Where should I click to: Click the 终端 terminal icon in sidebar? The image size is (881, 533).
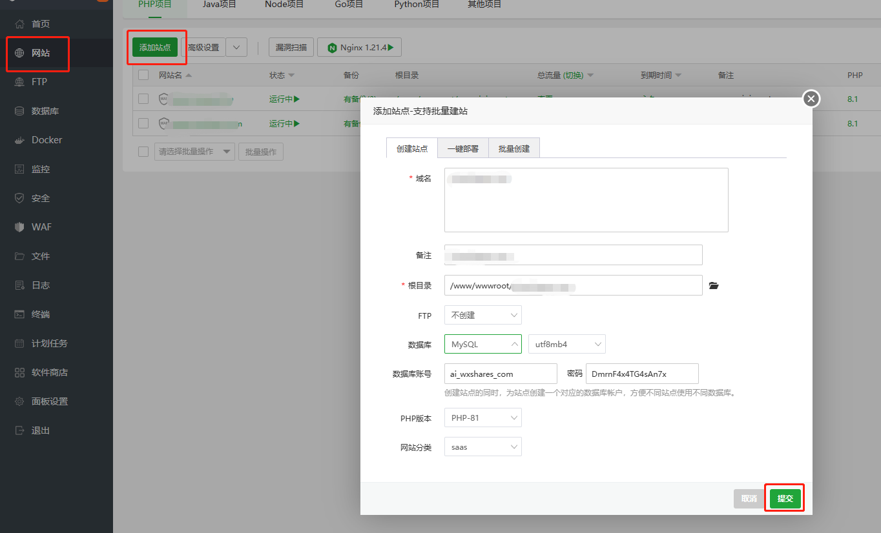(x=19, y=314)
